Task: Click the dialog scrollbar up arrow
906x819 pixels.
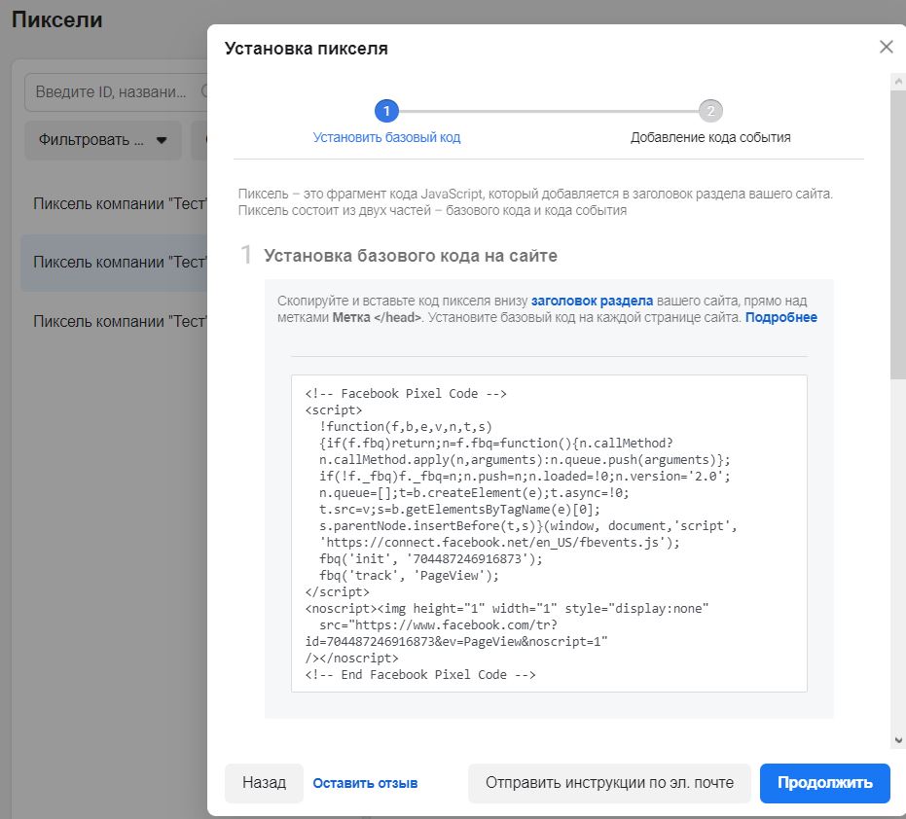Action: point(898,82)
